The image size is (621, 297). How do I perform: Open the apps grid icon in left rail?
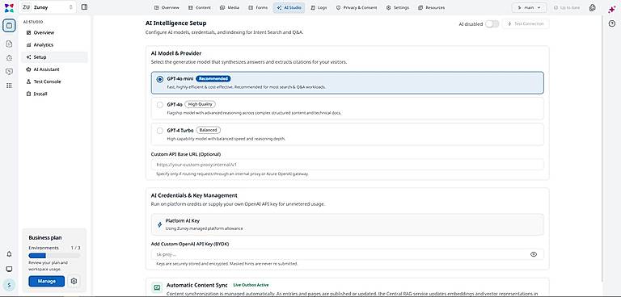[9, 86]
